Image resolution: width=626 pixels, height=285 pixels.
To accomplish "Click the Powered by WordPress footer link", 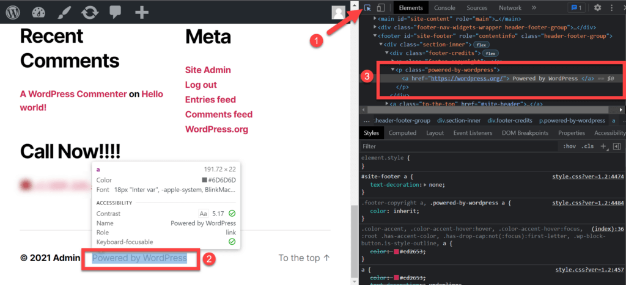I will pyautogui.click(x=139, y=258).
